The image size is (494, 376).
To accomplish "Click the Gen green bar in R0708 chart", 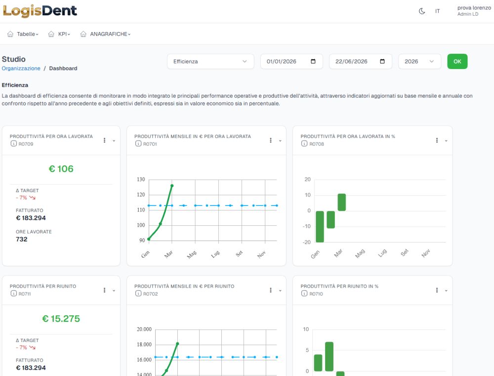I will (320, 227).
